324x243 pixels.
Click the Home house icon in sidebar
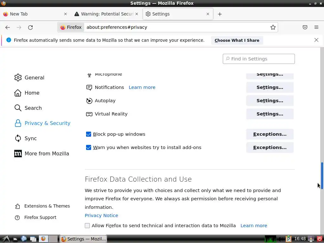point(18,93)
